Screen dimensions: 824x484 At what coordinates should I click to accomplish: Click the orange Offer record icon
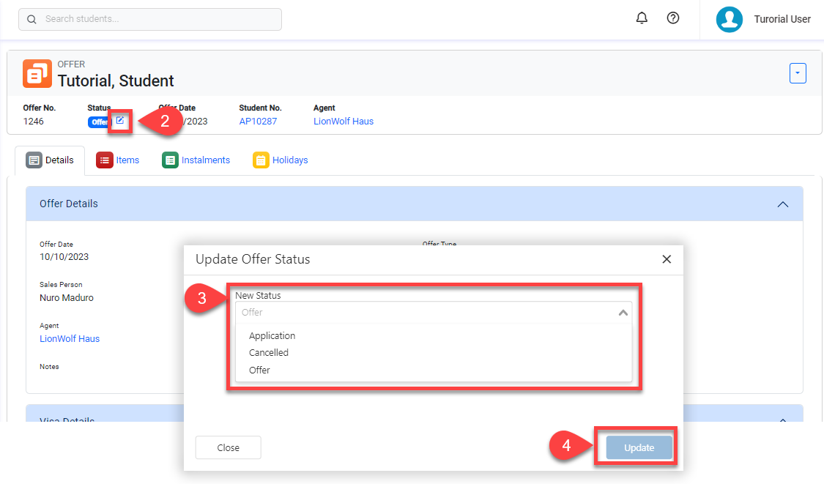tap(37, 73)
